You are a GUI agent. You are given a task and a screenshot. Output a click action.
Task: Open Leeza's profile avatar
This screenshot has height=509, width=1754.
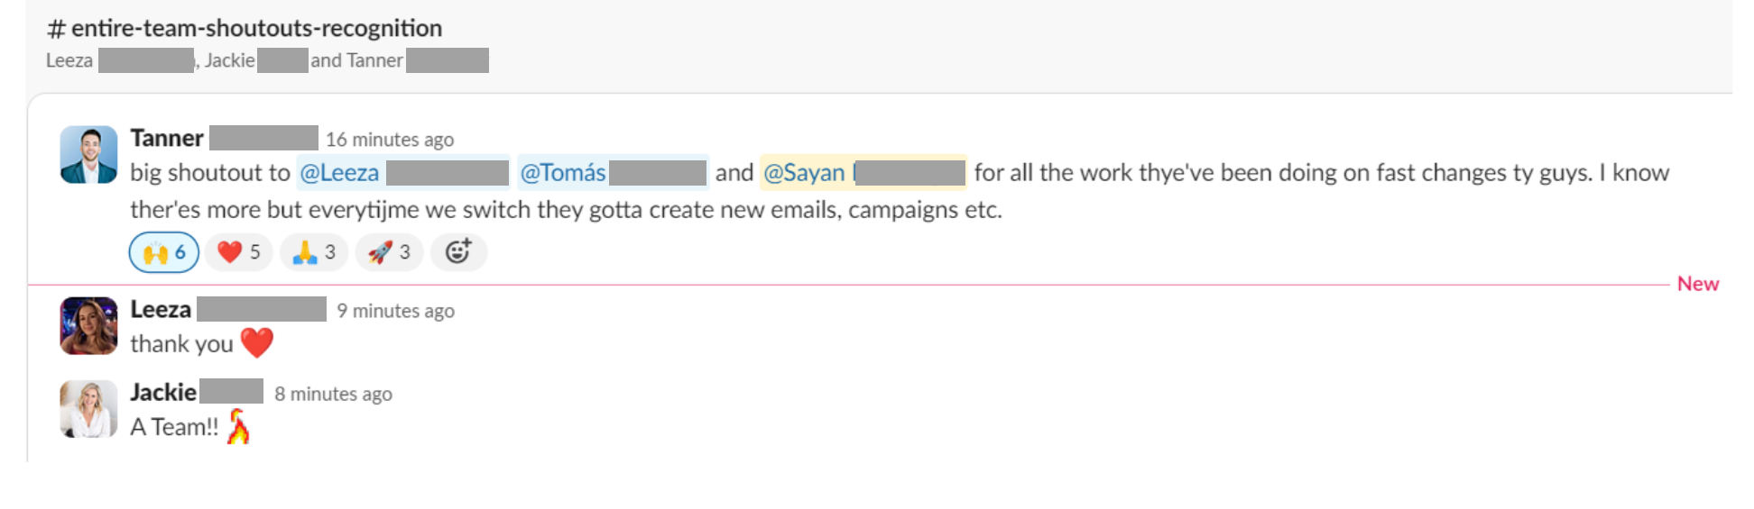(x=88, y=326)
